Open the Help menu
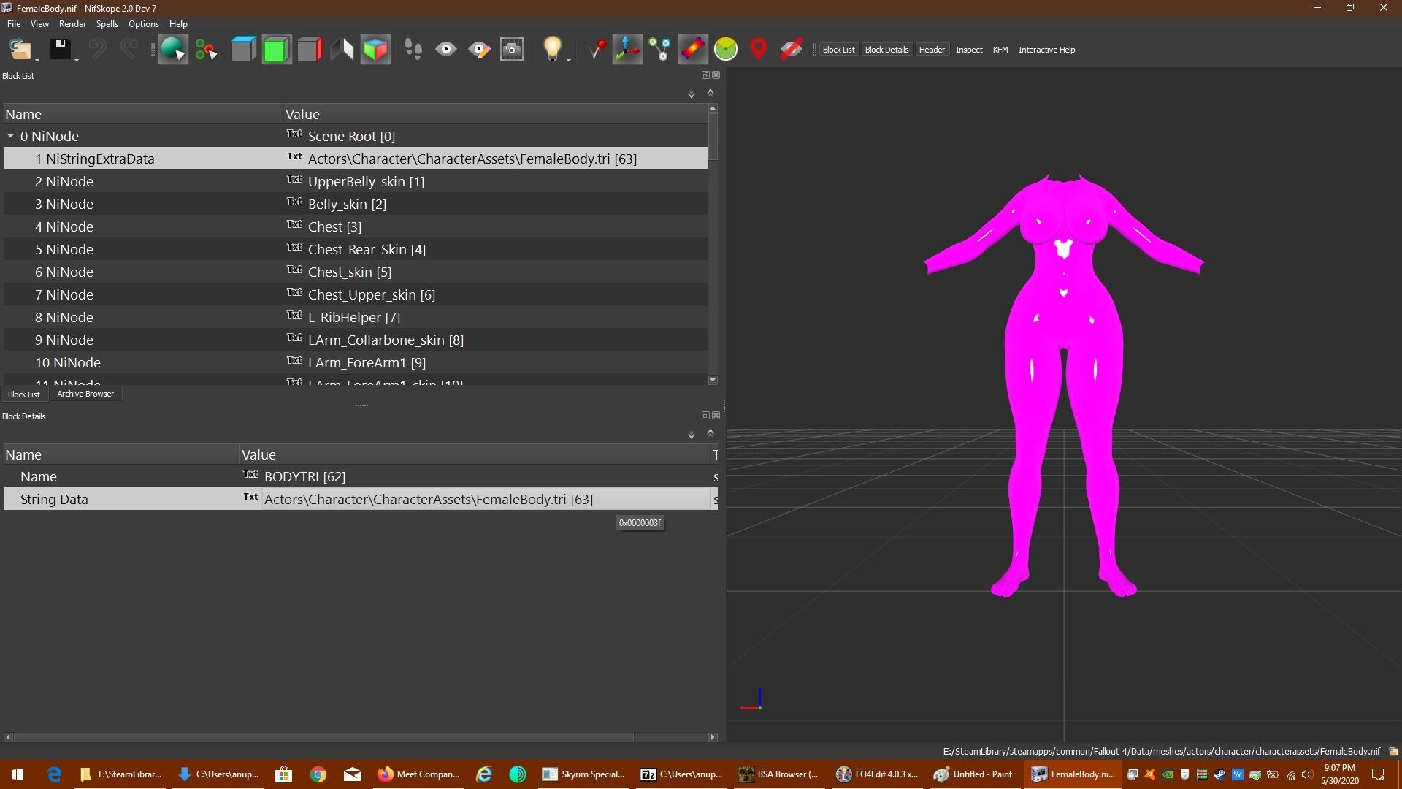Image resolution: width=1402 pixels, height=789 pixels. (x=178, y=24)
